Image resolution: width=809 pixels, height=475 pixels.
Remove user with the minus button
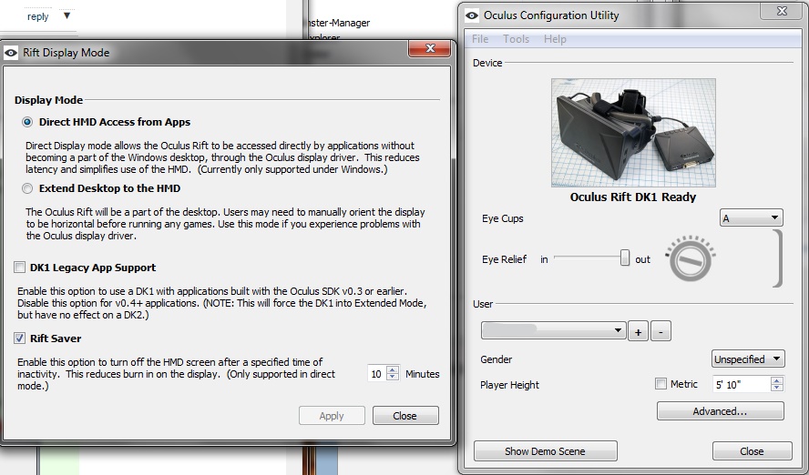[x=661, y=332]
